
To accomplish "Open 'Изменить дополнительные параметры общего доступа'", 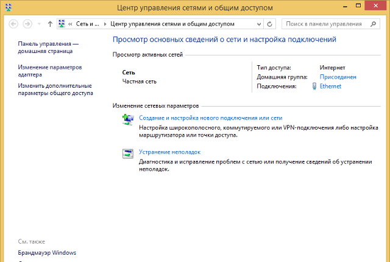I will (x=55, y=89).
